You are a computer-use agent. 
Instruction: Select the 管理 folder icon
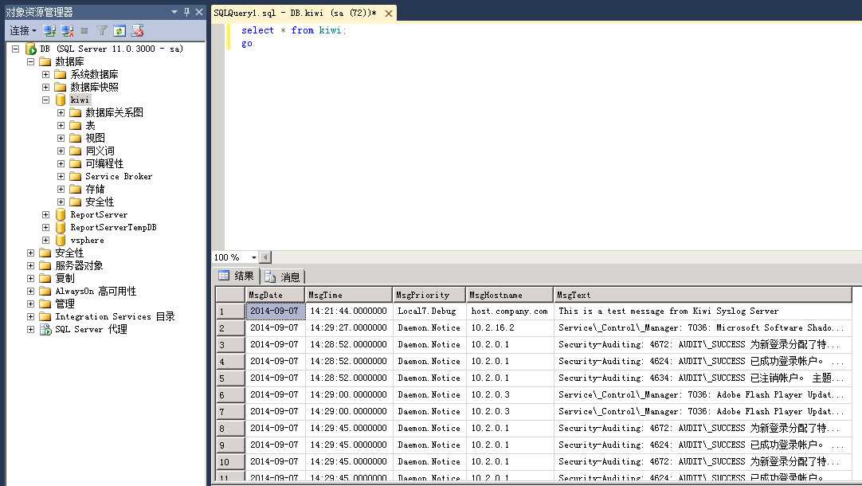tap(45, 304)
